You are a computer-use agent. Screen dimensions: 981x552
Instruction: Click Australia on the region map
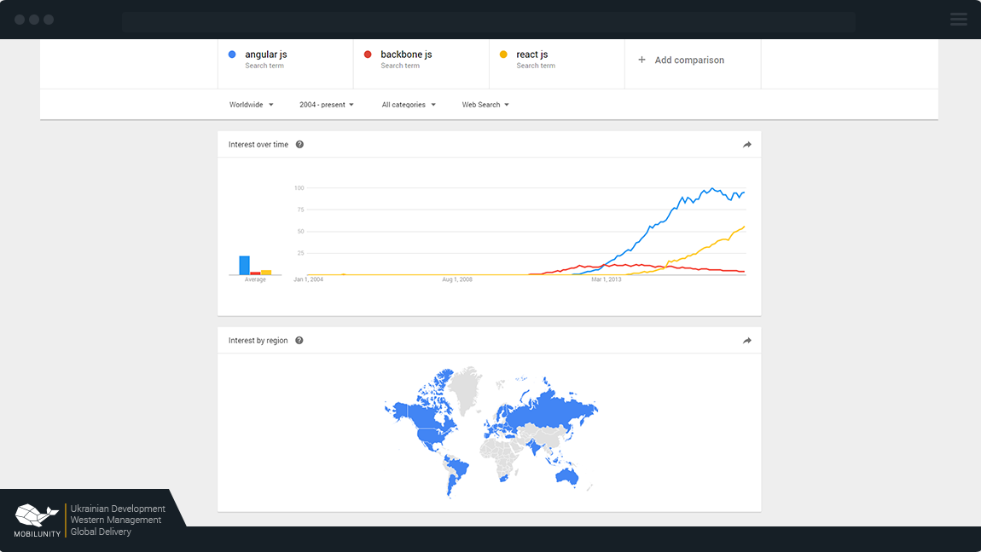tap(567, 477)
